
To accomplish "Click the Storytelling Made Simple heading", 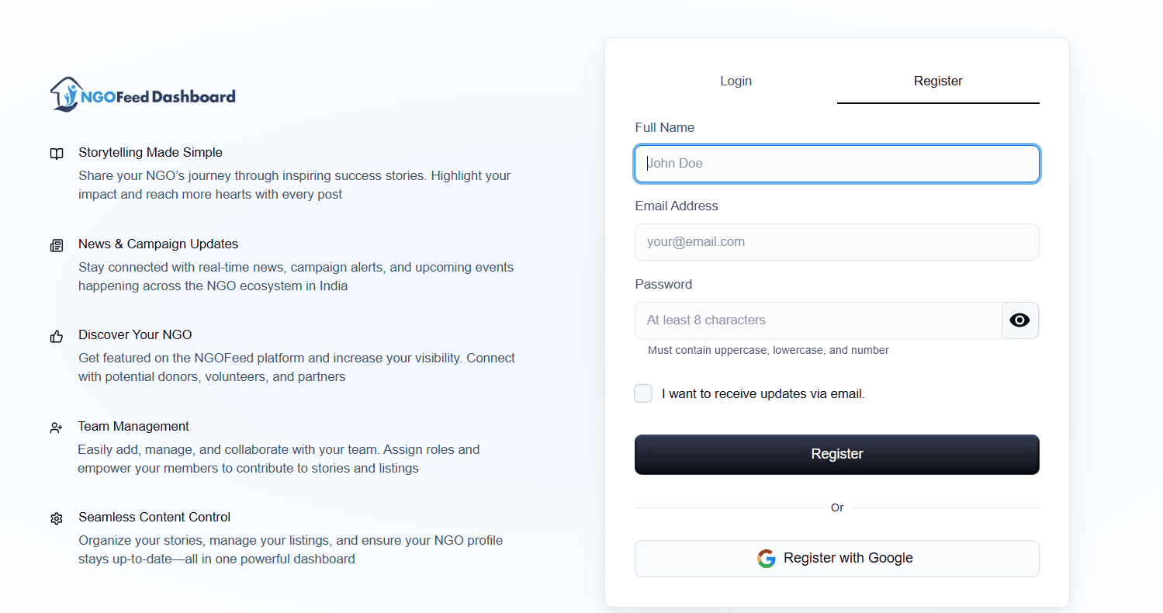I will click(x=150, y=152).
